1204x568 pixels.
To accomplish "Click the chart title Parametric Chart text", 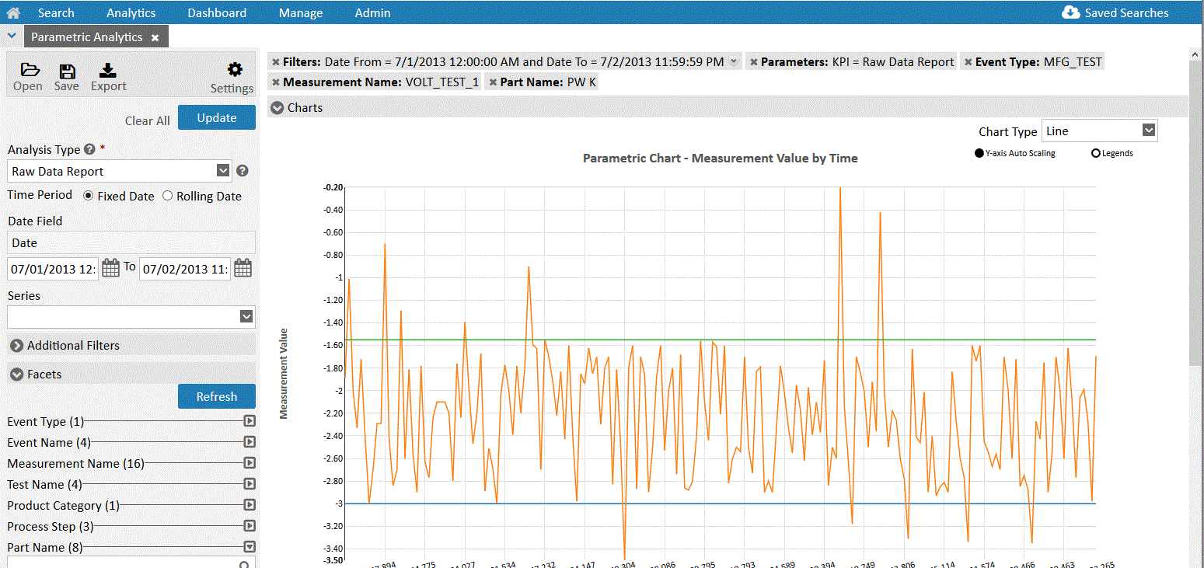I will click(x=721, y=158).
